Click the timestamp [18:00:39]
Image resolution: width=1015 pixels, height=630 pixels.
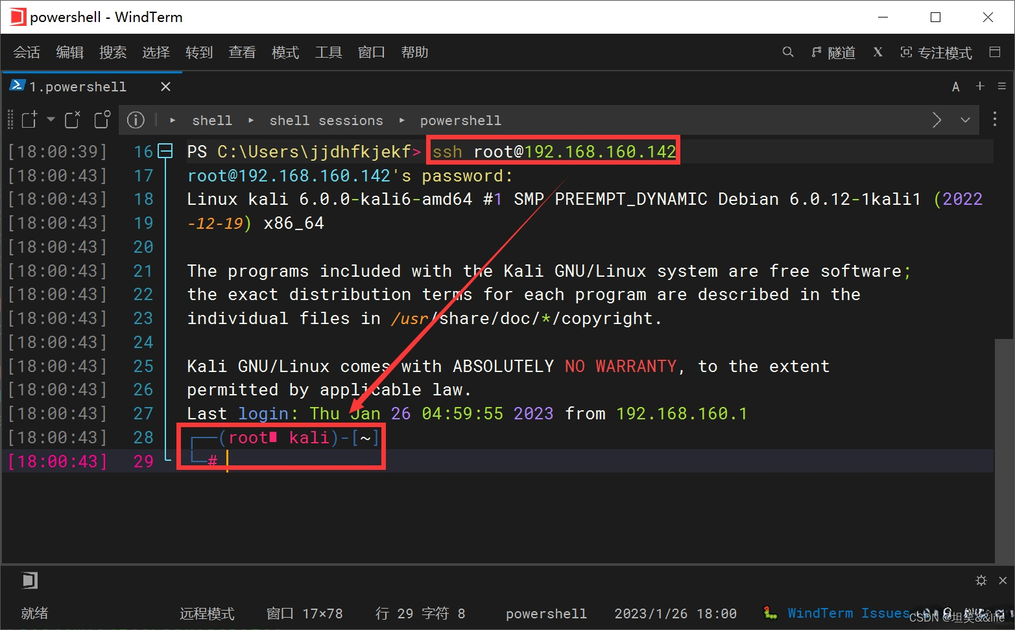(x=57, y=152)
